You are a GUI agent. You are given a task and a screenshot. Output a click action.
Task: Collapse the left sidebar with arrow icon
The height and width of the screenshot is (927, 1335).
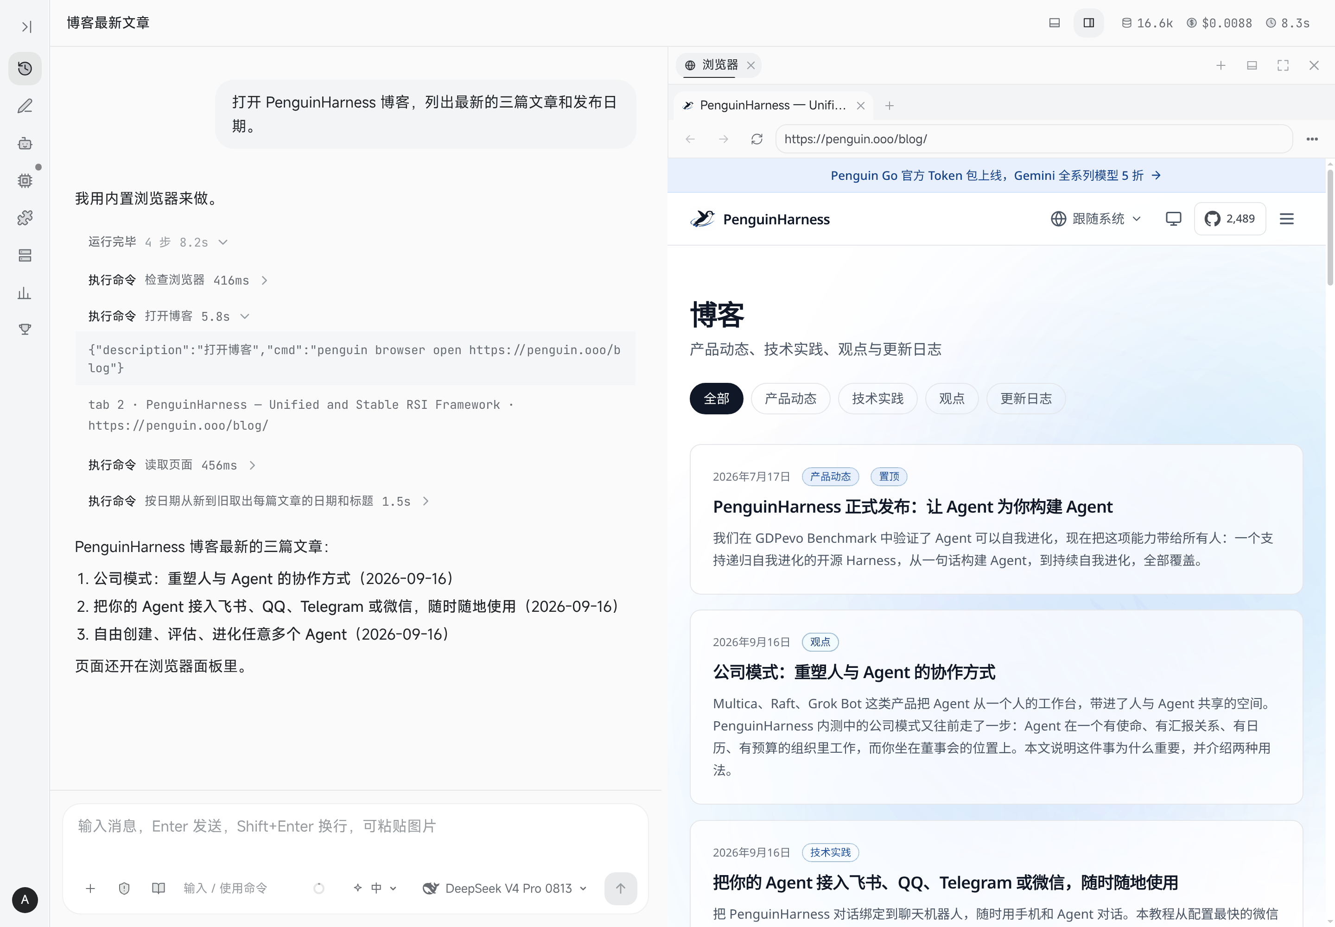[26, 27]
